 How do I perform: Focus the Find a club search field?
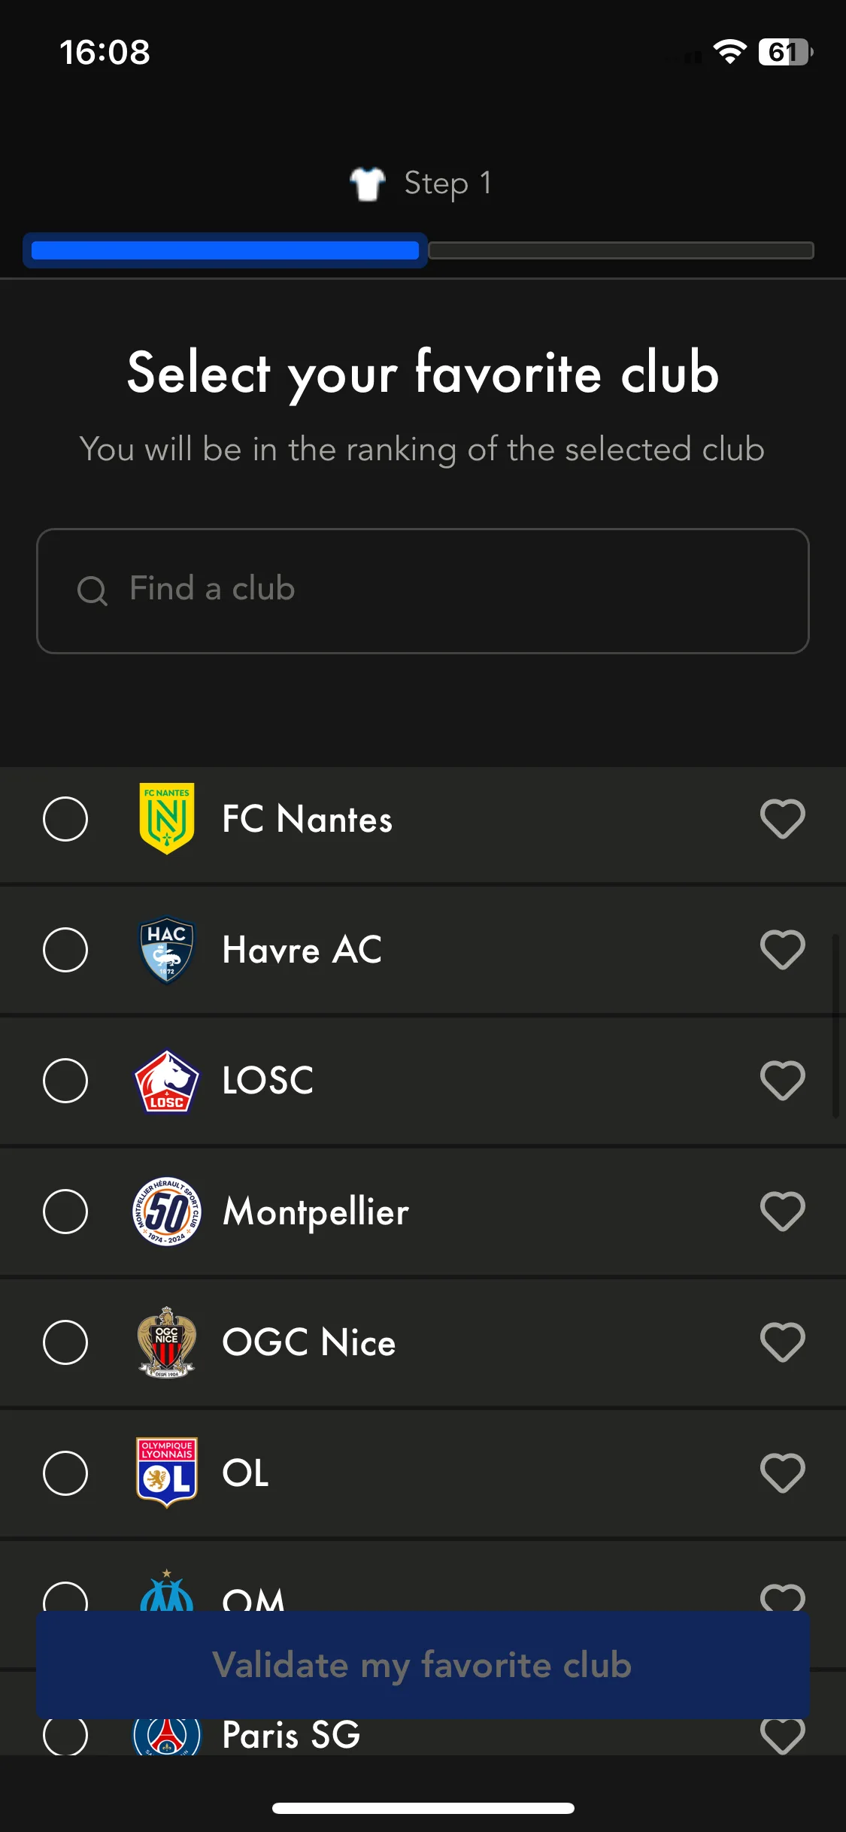(423, 590)
